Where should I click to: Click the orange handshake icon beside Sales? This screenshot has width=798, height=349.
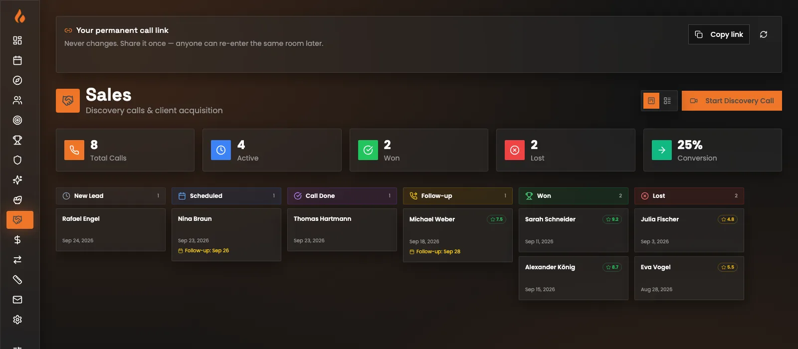68,101
